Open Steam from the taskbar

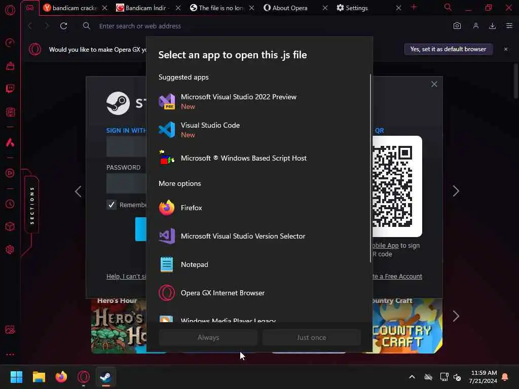(105, 377)
